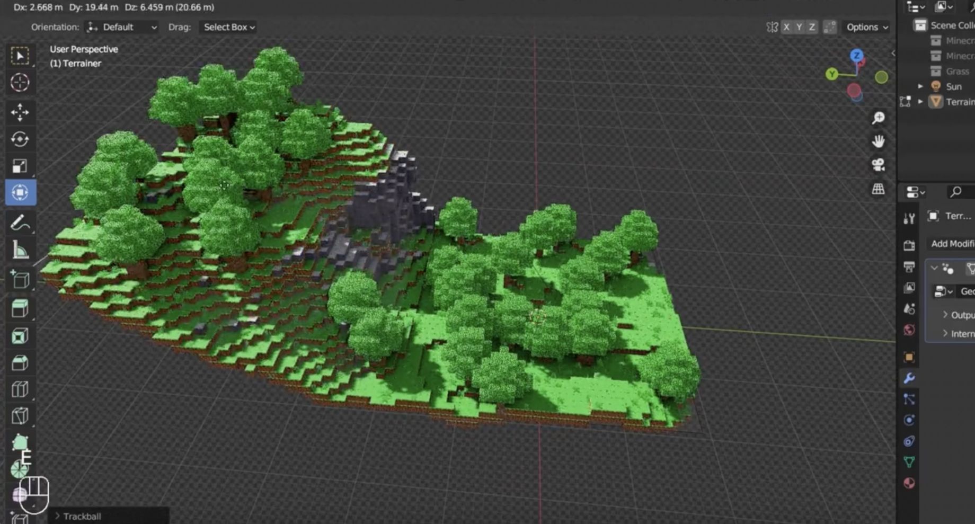
Task: Click the unlabeled green axis gizmo circle
Action: pos(881,77)
